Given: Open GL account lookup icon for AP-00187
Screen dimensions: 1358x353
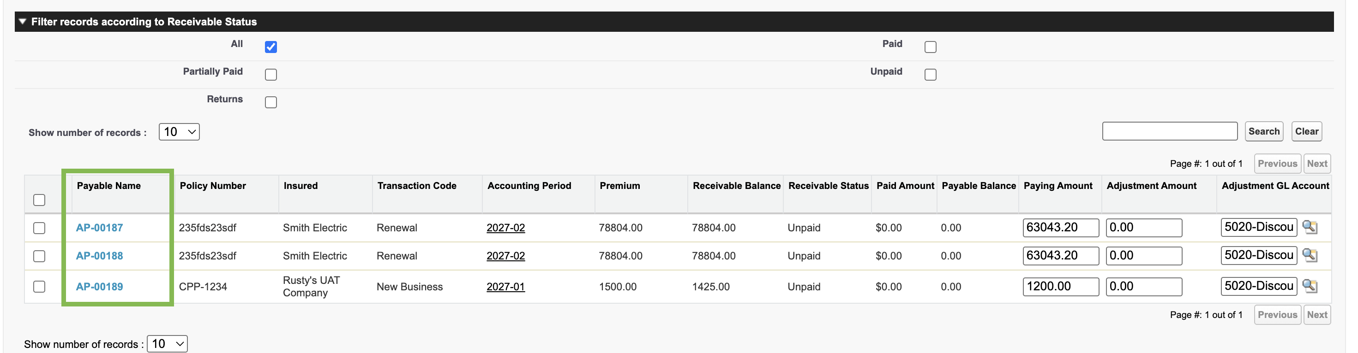Looking at the screenshot, I should (1310, 227).
